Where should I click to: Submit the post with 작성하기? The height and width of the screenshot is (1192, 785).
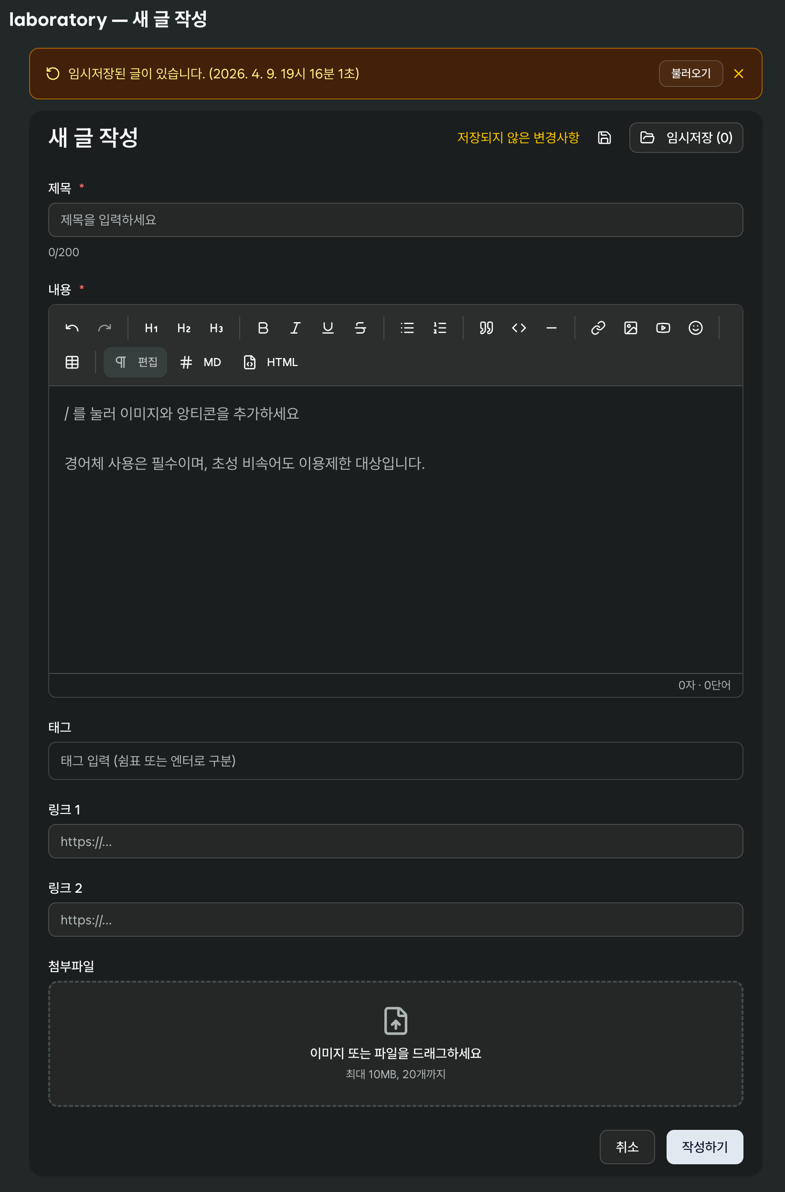[x=704, y=1147]
